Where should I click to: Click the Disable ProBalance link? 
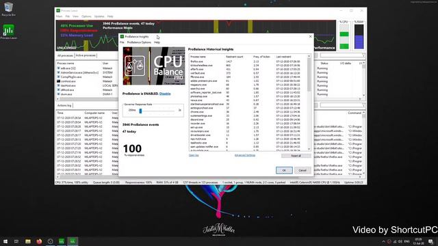(165, 94)
